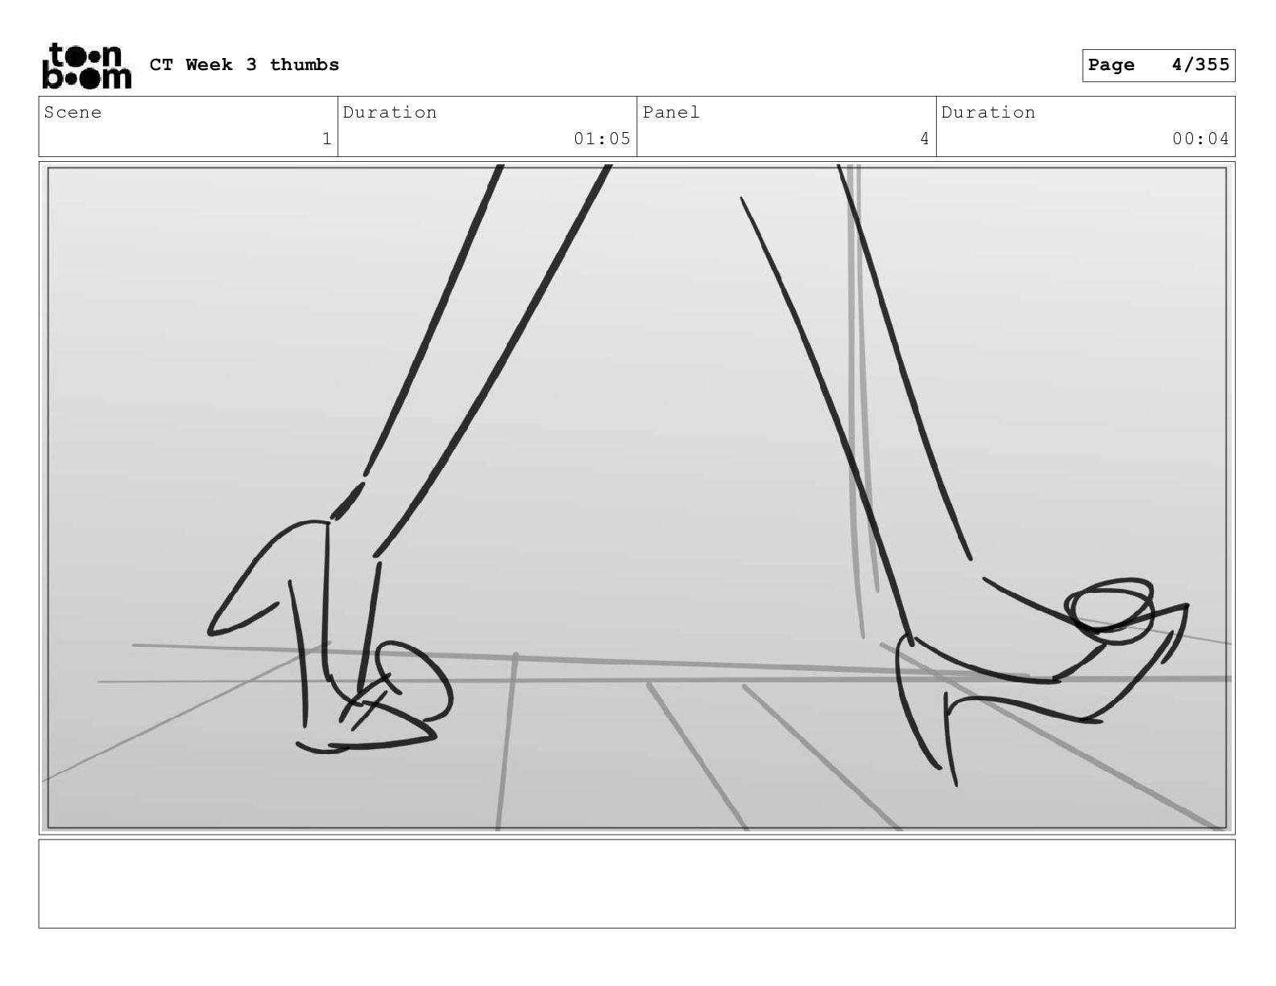1276x986 pixels.
Task: Click the empty notes box below the panel
Action: coord(637,884)
